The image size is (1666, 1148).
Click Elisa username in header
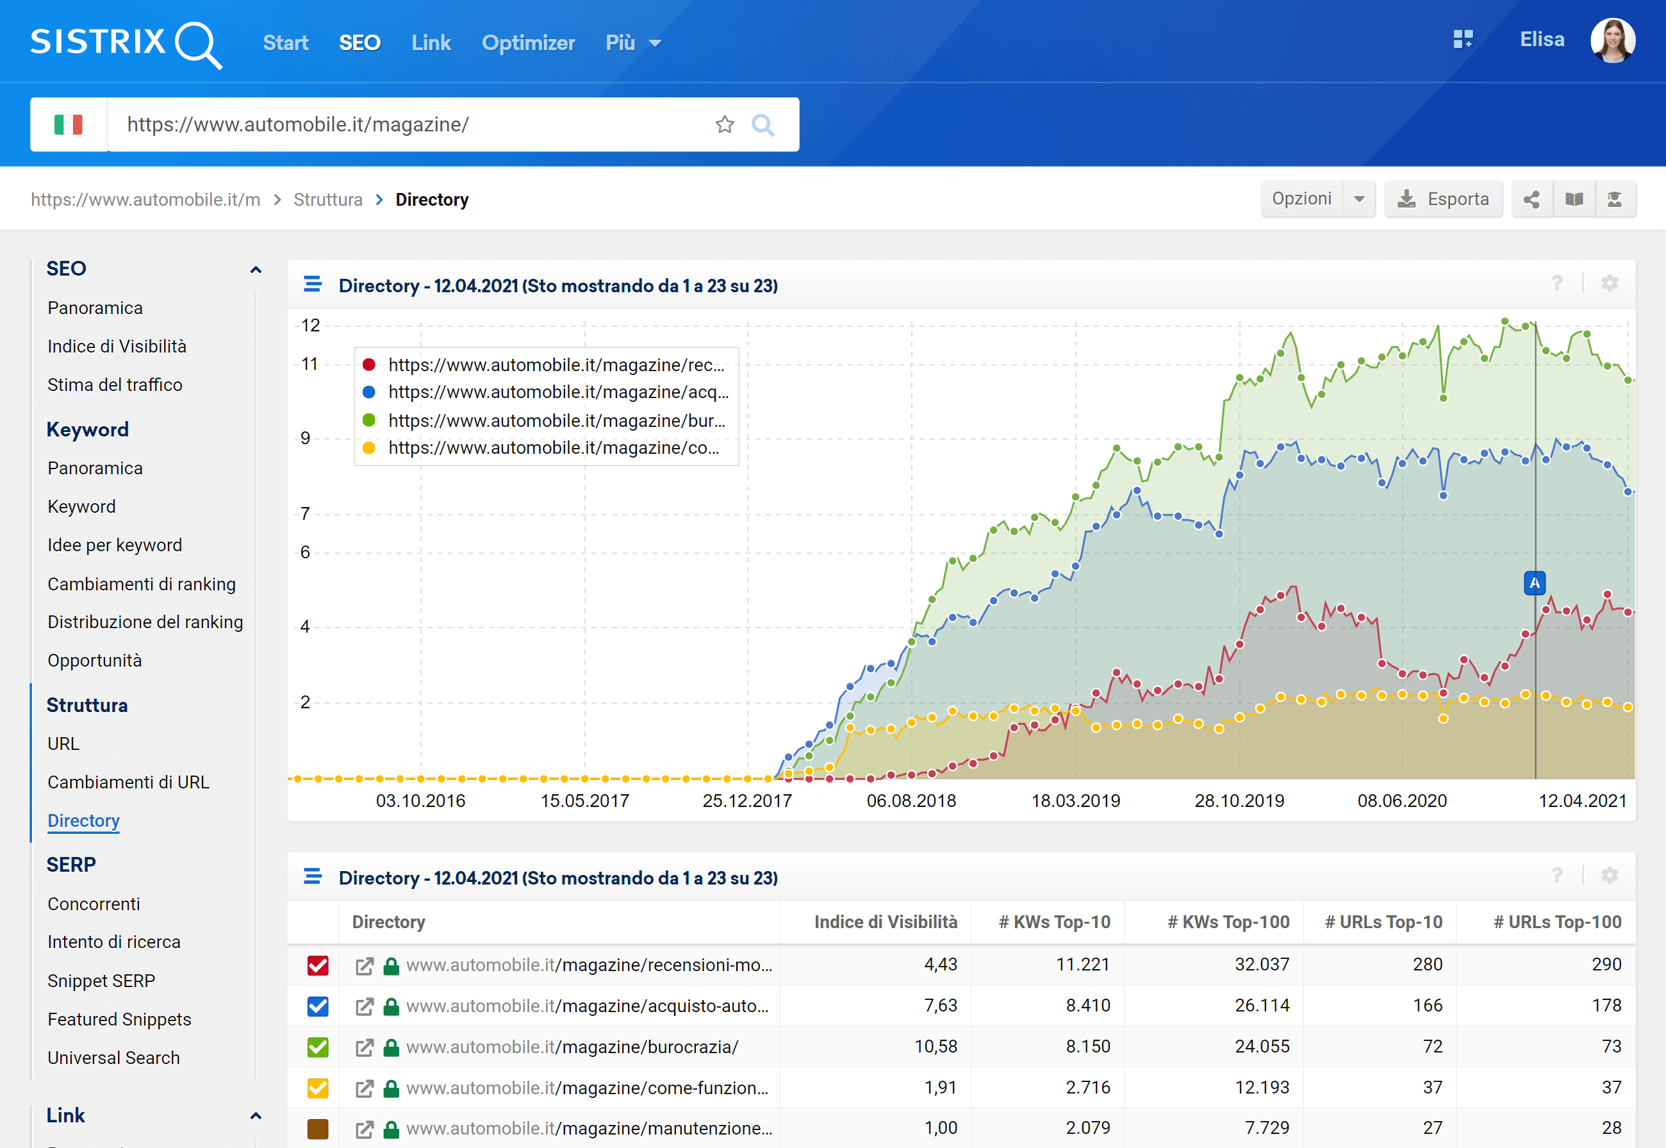1542,40
